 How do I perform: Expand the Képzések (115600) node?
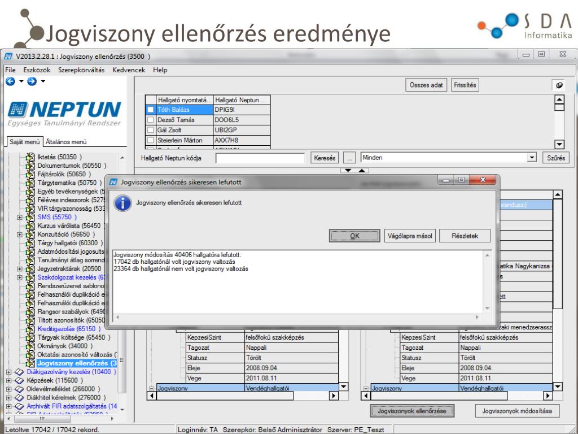[x=9, y=380]
